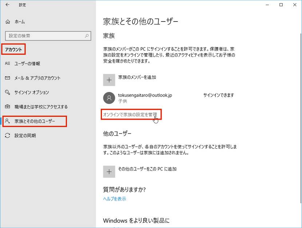The width and height of the screenshot is (302, 228).
Task: Close the 設定 window
Action: [295, 5]
